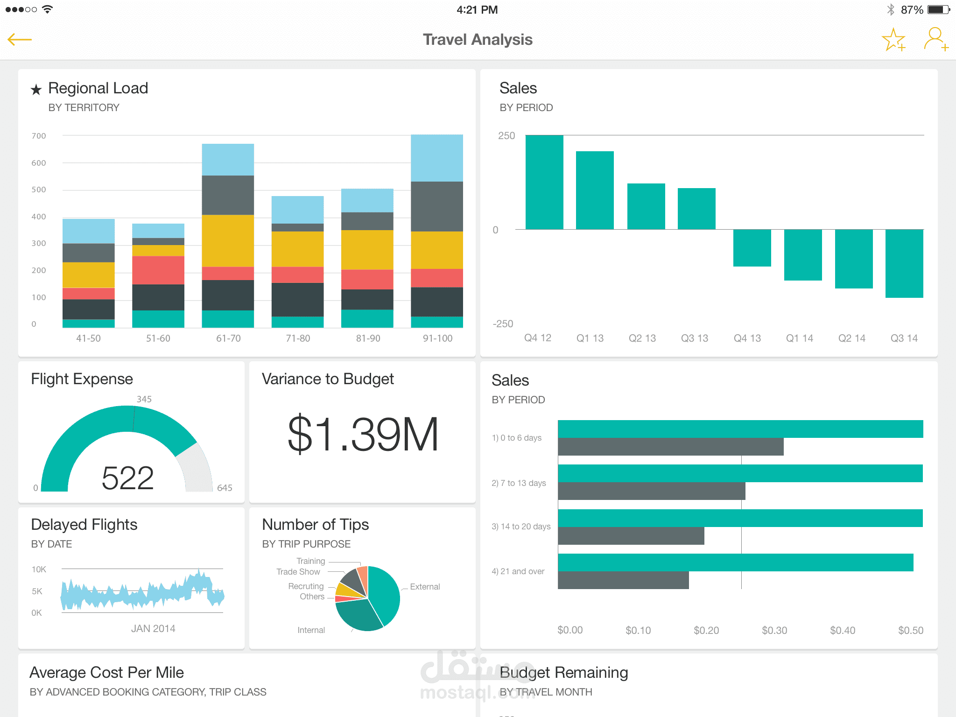Select the 71-80 stacked bar
956x717 pixels.
[298, 262]
